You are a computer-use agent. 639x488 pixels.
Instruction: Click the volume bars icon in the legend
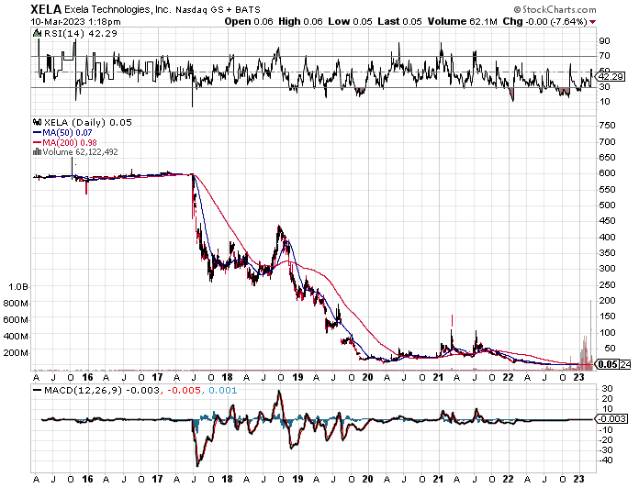37,152
